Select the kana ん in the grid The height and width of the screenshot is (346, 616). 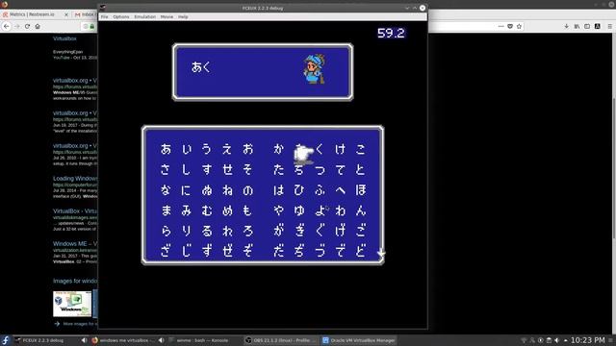point(360,210)
